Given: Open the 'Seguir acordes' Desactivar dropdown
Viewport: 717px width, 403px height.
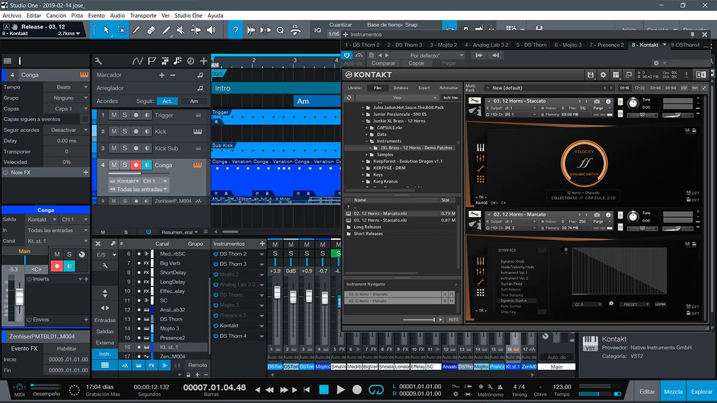Looking at the screenshot, I should 66,130.
